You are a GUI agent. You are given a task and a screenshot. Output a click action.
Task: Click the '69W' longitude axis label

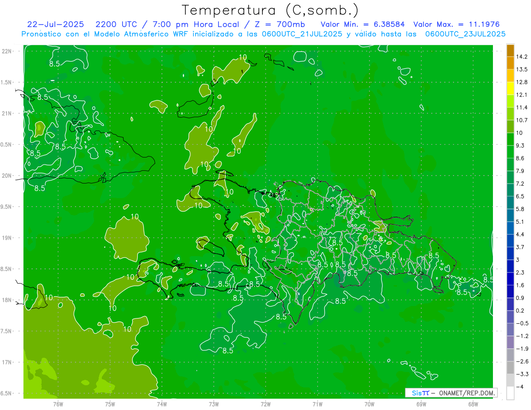tap(421, 404)
